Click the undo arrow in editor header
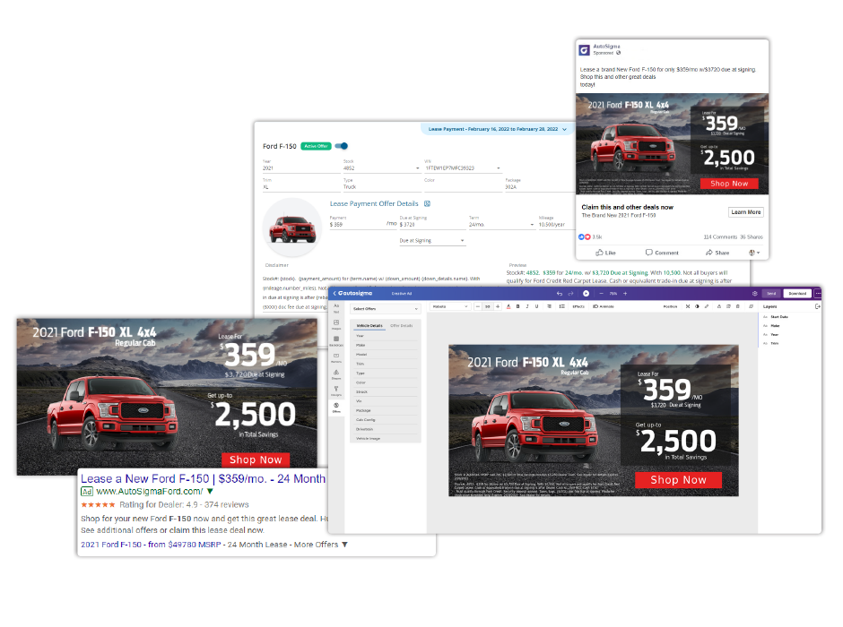843x627 pixels. click(559, 294)
